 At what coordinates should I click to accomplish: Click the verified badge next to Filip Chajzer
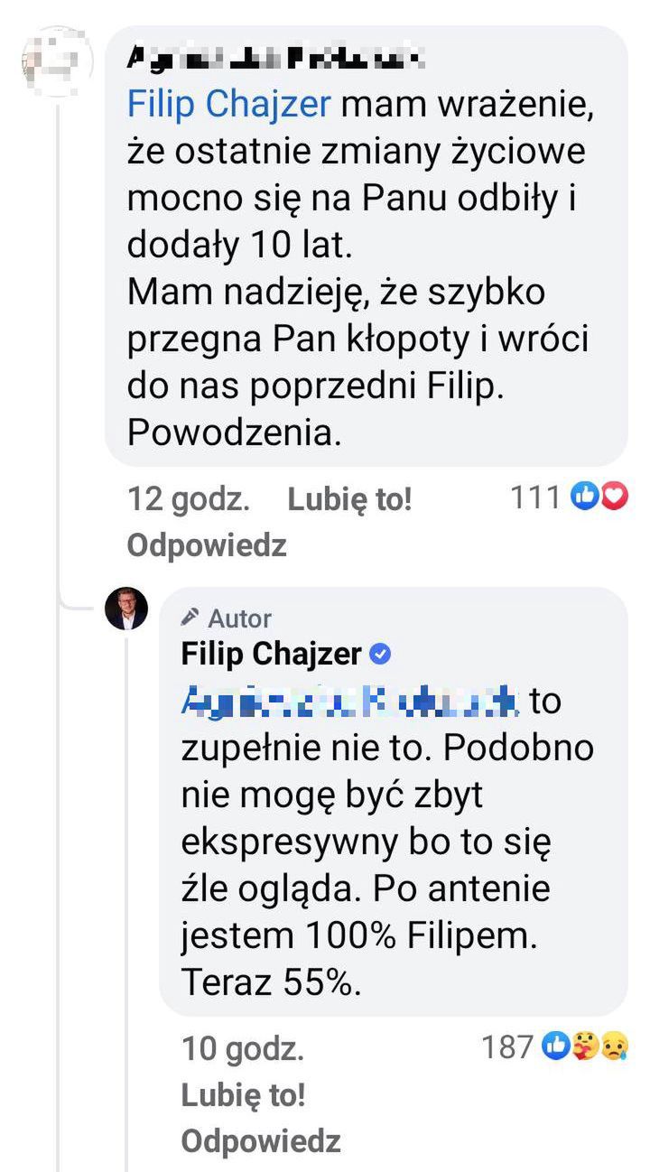382,654
